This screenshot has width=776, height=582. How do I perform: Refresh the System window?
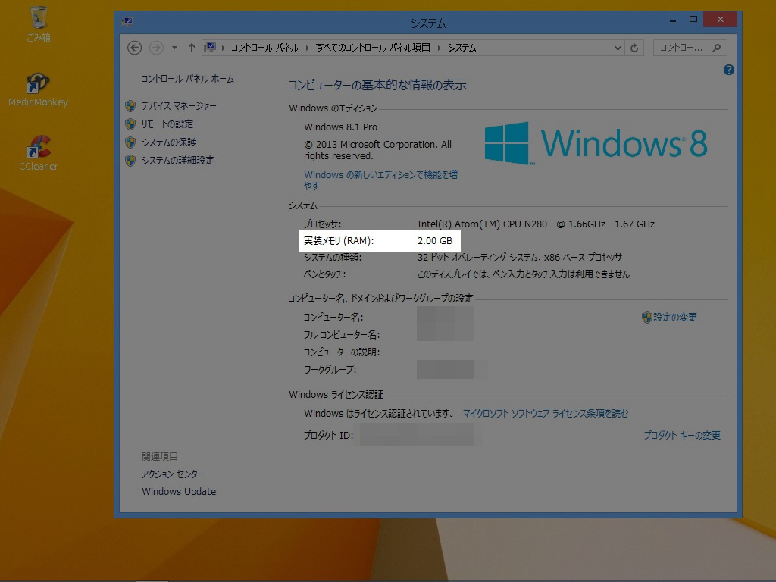tap(634, 48)
